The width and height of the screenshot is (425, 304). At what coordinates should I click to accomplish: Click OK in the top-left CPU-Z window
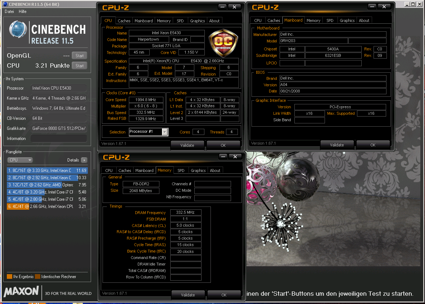click(223, 145)
